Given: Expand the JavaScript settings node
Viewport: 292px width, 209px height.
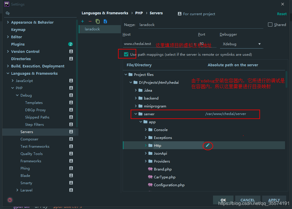Looking at the screenshot, I should [13, 81].
